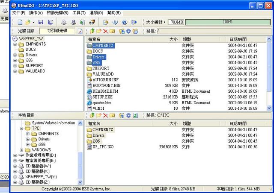Select AUTORUN.INF in the ISO file list
This screenshot has height=193, width=274.
106,80
